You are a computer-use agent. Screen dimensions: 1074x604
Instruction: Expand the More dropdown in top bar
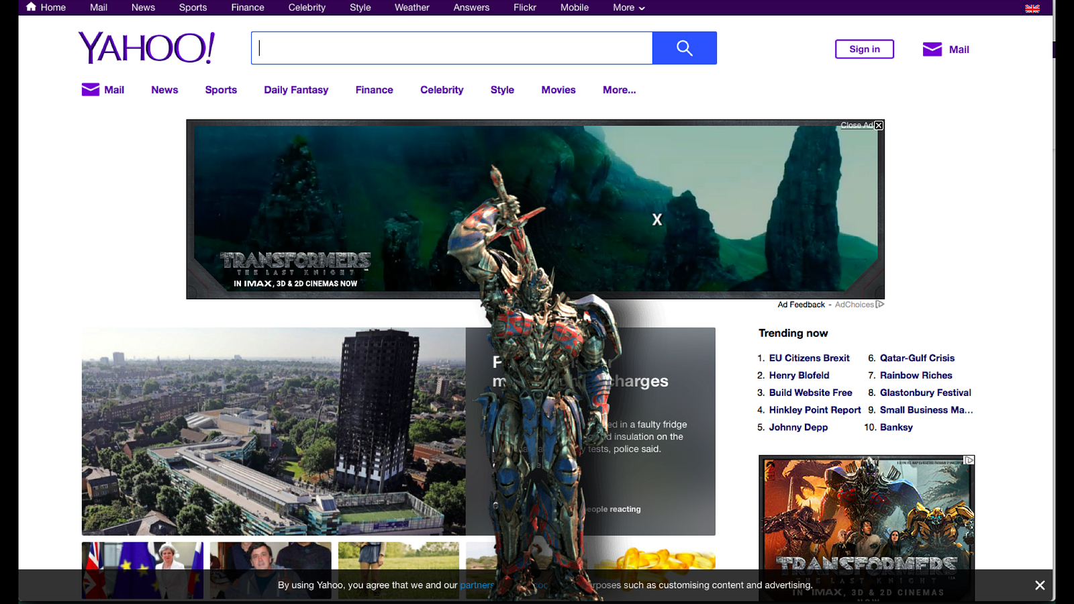point(629,7)
